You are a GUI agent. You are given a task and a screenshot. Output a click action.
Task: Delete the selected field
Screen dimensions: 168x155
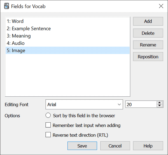pos(148,33)
